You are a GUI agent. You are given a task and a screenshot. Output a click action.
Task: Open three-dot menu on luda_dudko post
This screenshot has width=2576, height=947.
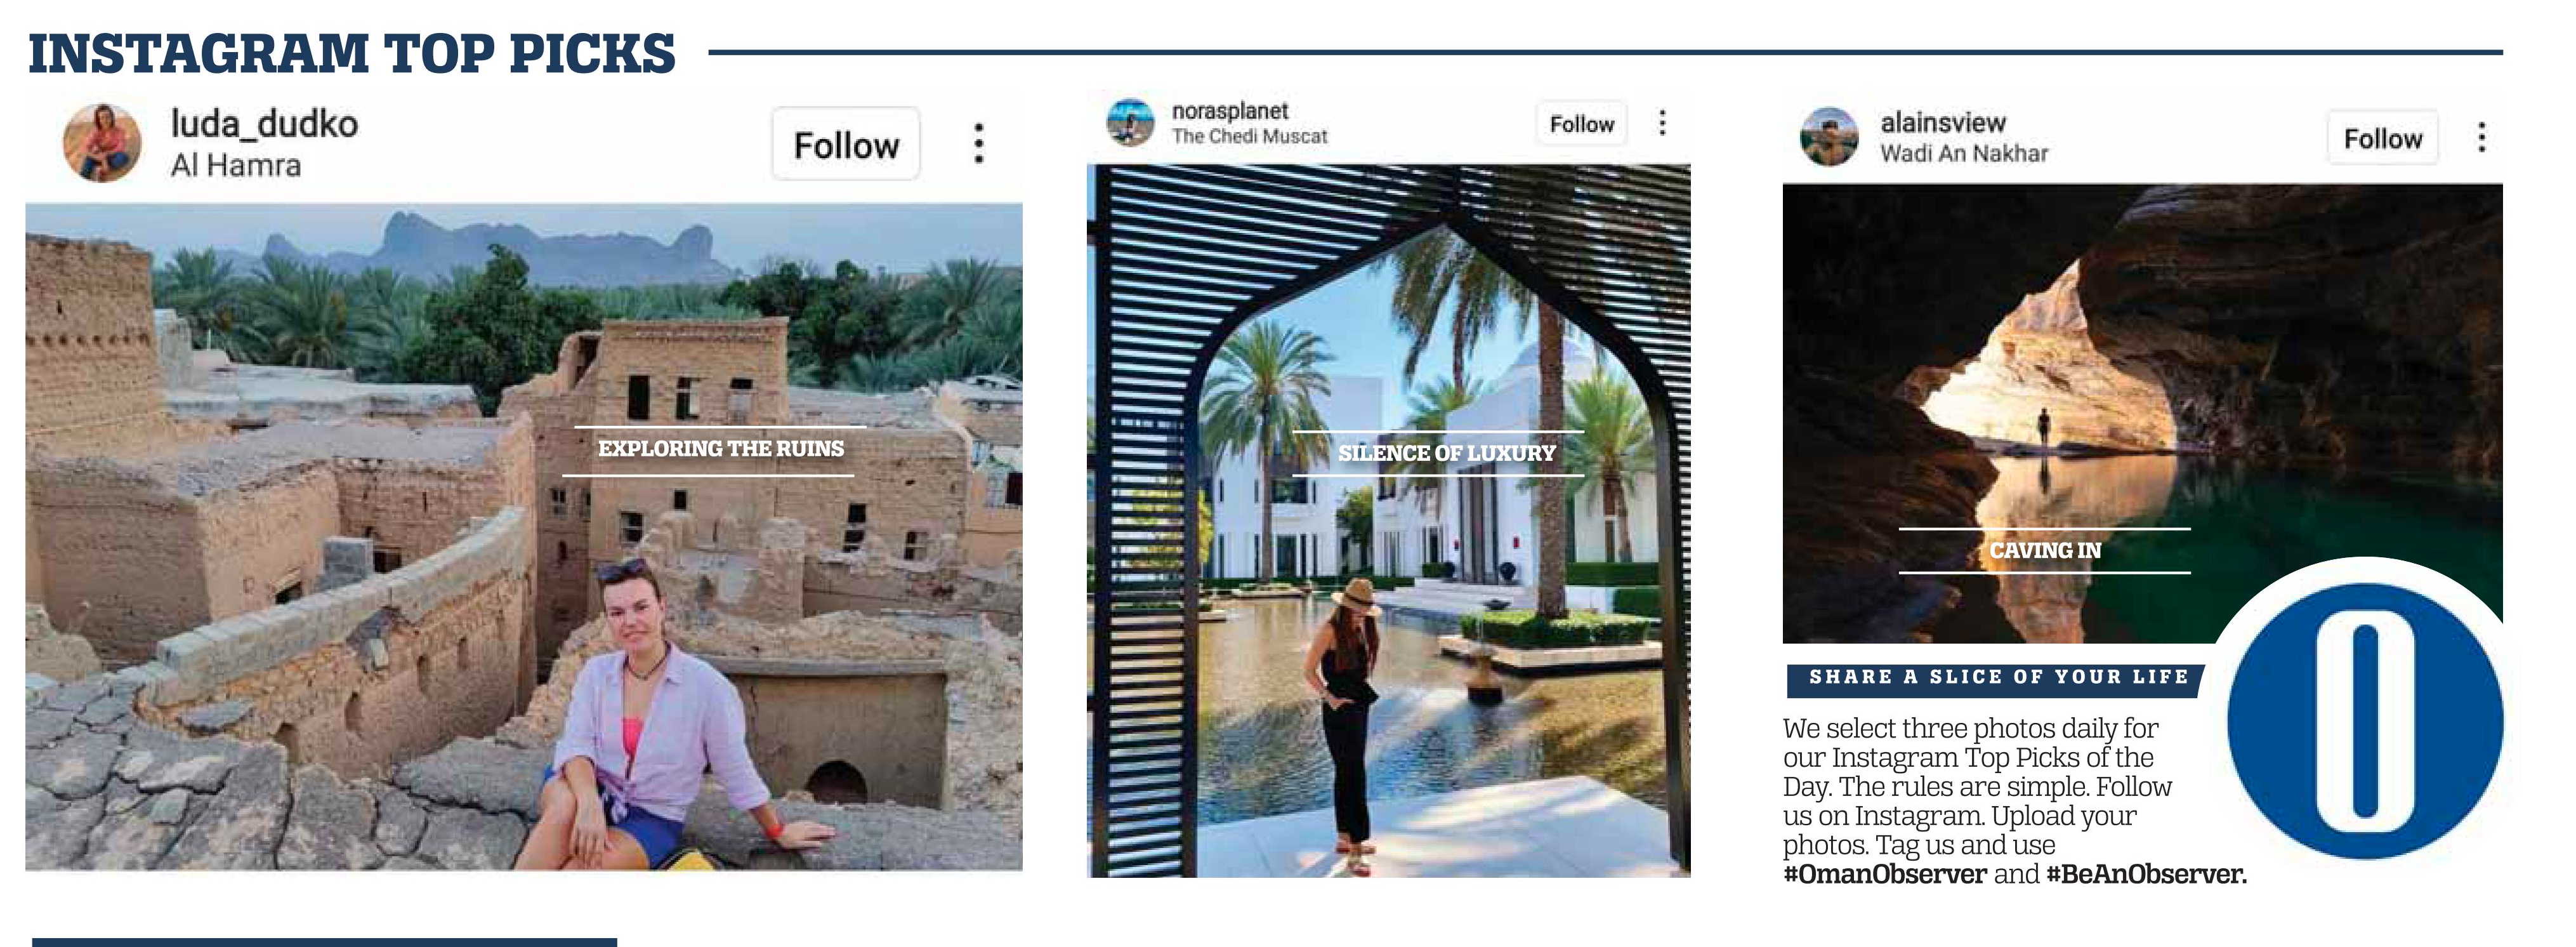(x=978, y=144)
